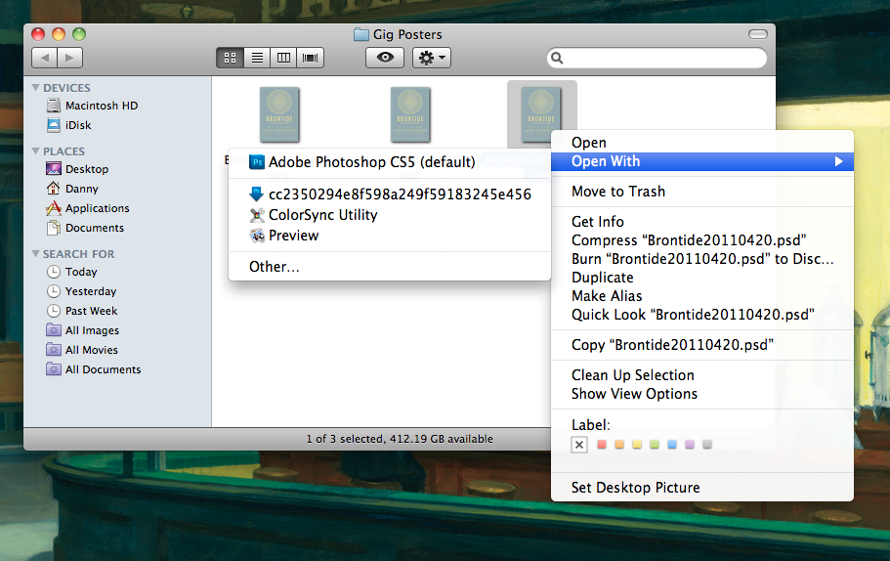The height and width of the screenshot is (561, 890).
Task: Select the highlighted third Brontide thumbnail
Action: tap(541, 114)
